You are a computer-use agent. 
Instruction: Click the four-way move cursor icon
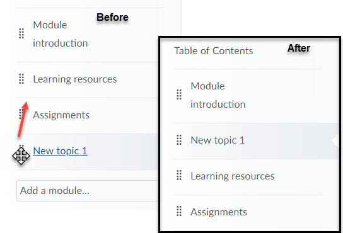pos(21,156)
